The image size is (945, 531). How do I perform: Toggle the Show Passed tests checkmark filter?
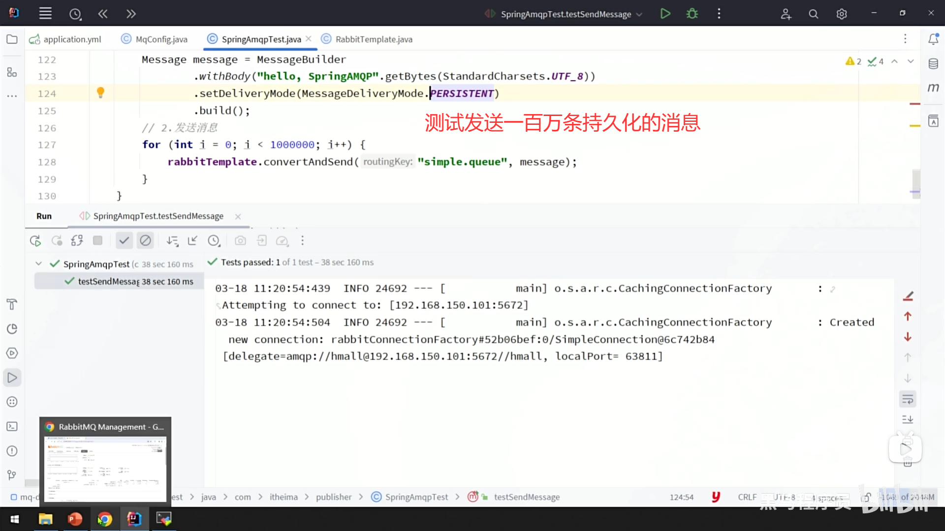click(124, 240)
